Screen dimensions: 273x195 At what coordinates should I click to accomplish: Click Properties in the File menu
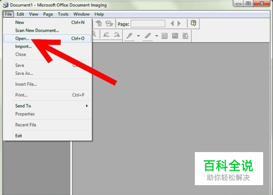pyautogui.click(x=47, y=114)
